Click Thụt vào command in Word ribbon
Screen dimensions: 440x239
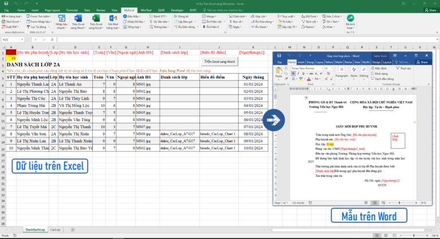tap(403, 69)
